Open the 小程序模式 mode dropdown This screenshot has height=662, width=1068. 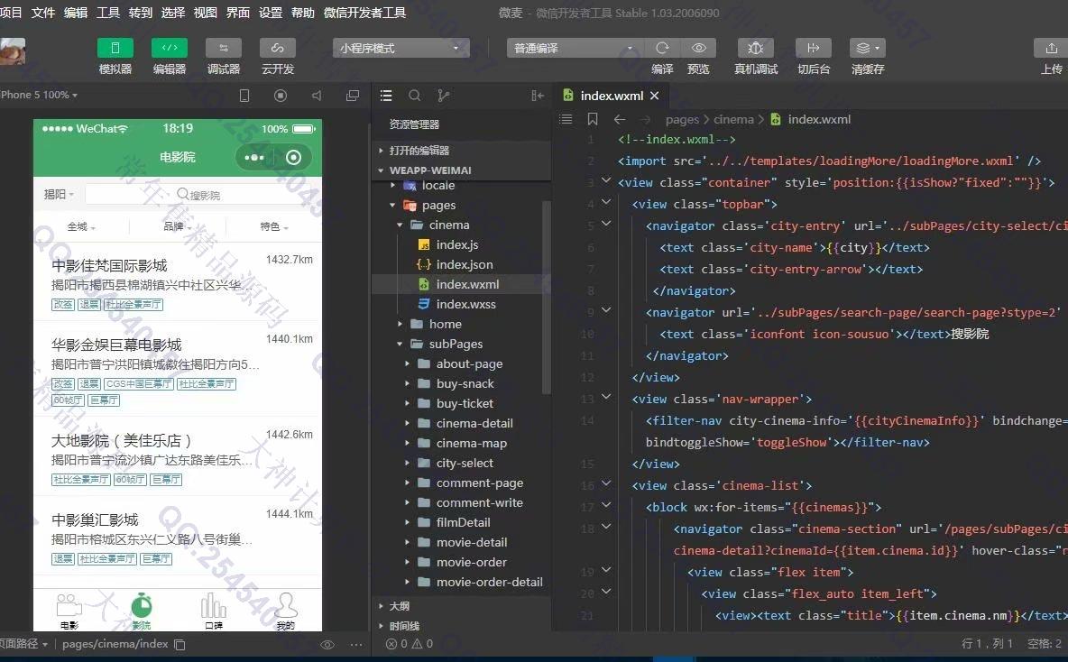[x=400, y=48]
